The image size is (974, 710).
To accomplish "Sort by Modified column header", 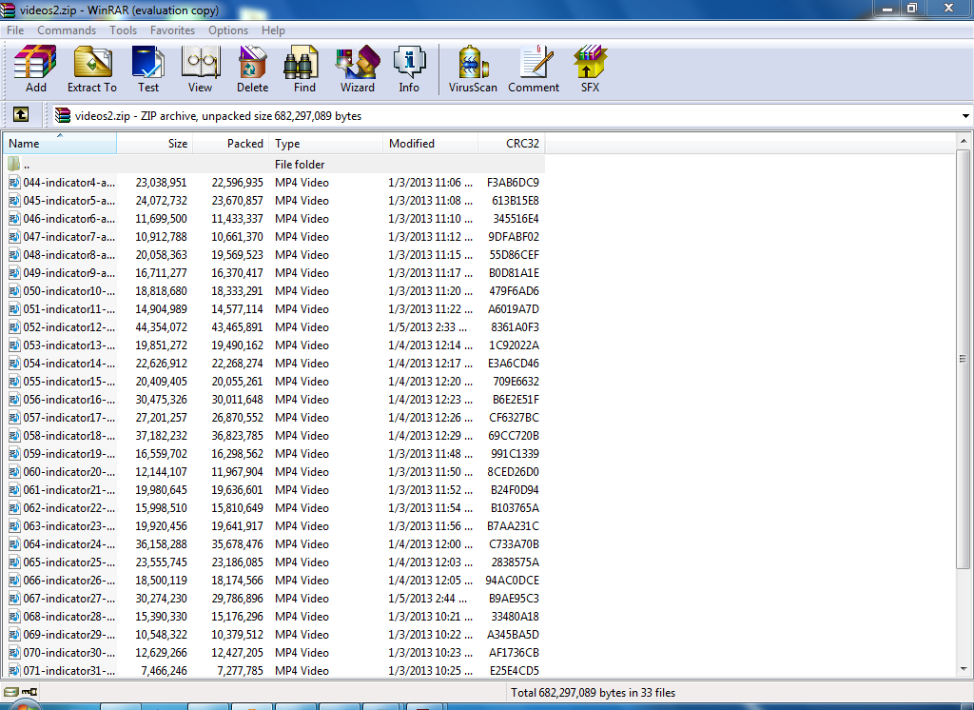I will (x=431, y=143).
